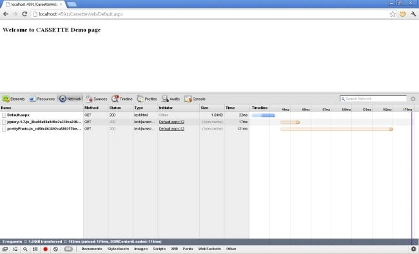The width and height of the screenshot is (419, 254).
Task: Open the Timeline panel
Action: [x=122, y=99]
